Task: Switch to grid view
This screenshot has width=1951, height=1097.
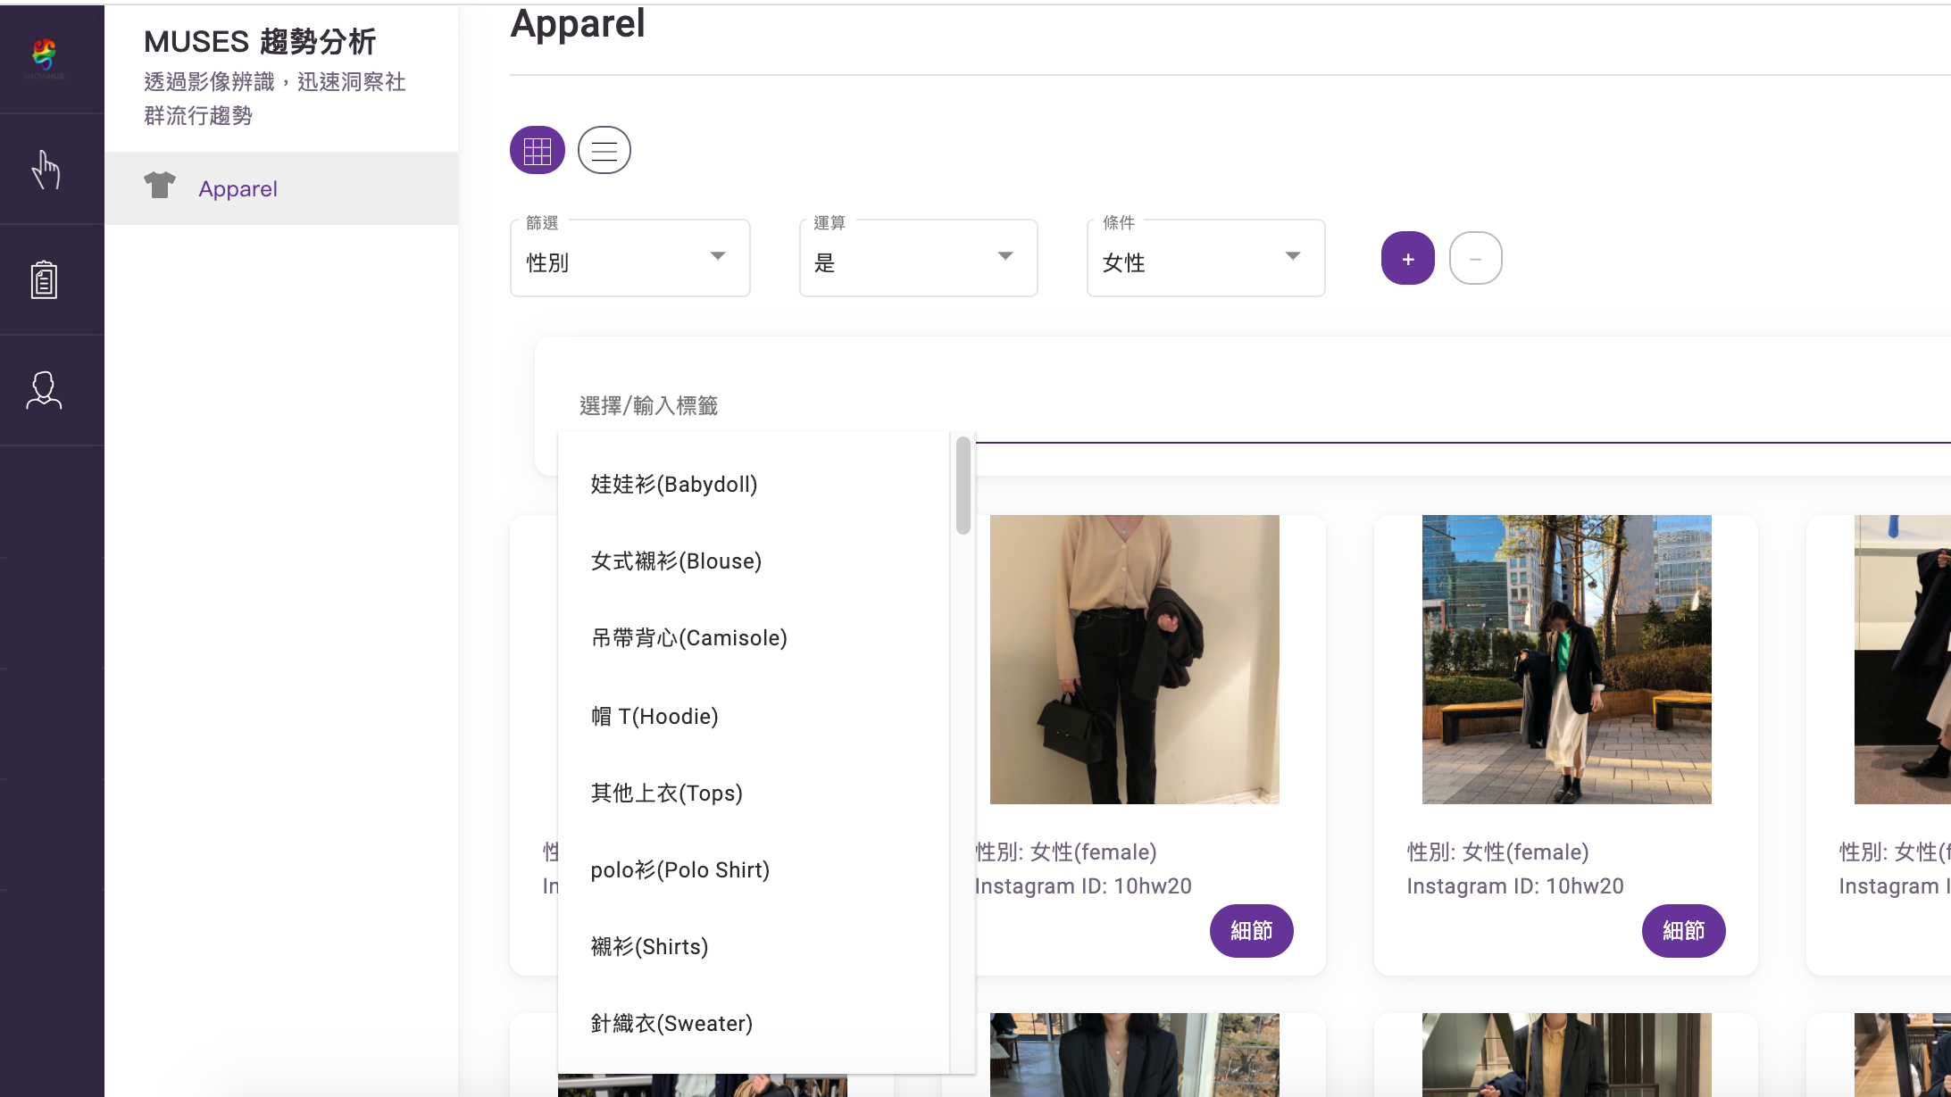Action: (x=538, y=150)
